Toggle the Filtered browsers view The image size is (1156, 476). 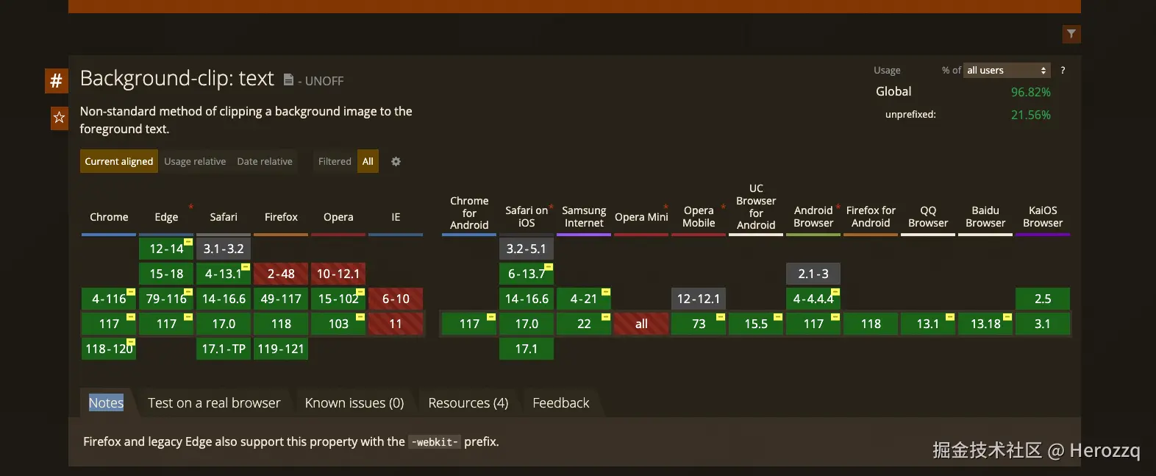(x=335, y=161)
